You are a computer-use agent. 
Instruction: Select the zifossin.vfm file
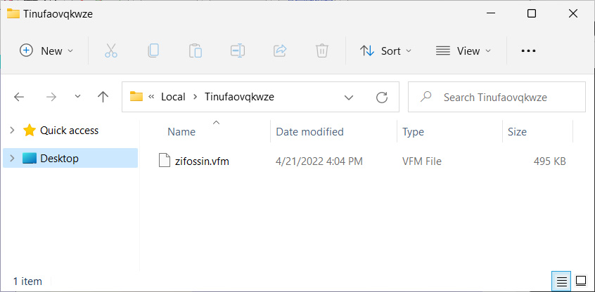(x=203, y=161)
